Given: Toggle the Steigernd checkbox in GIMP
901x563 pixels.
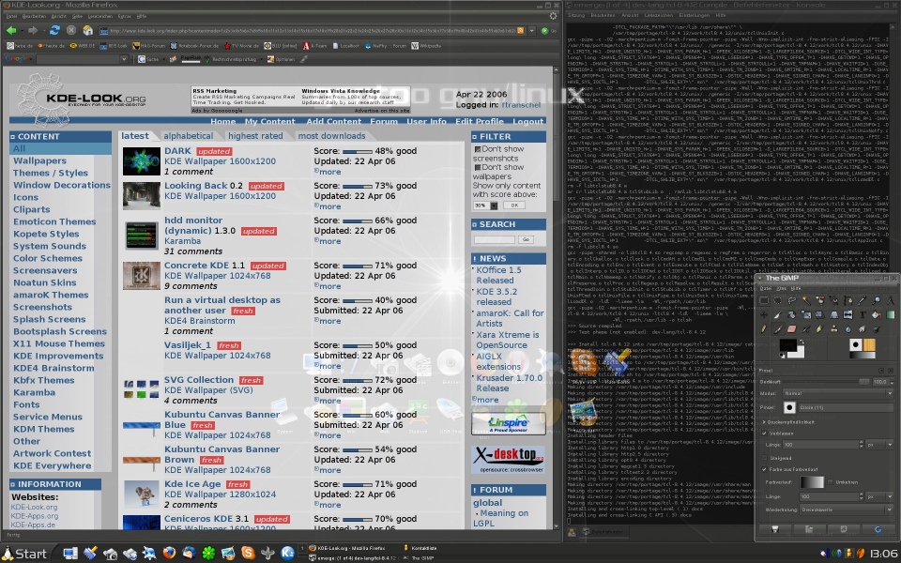Looking at the screenshot, I should [764, 457].
